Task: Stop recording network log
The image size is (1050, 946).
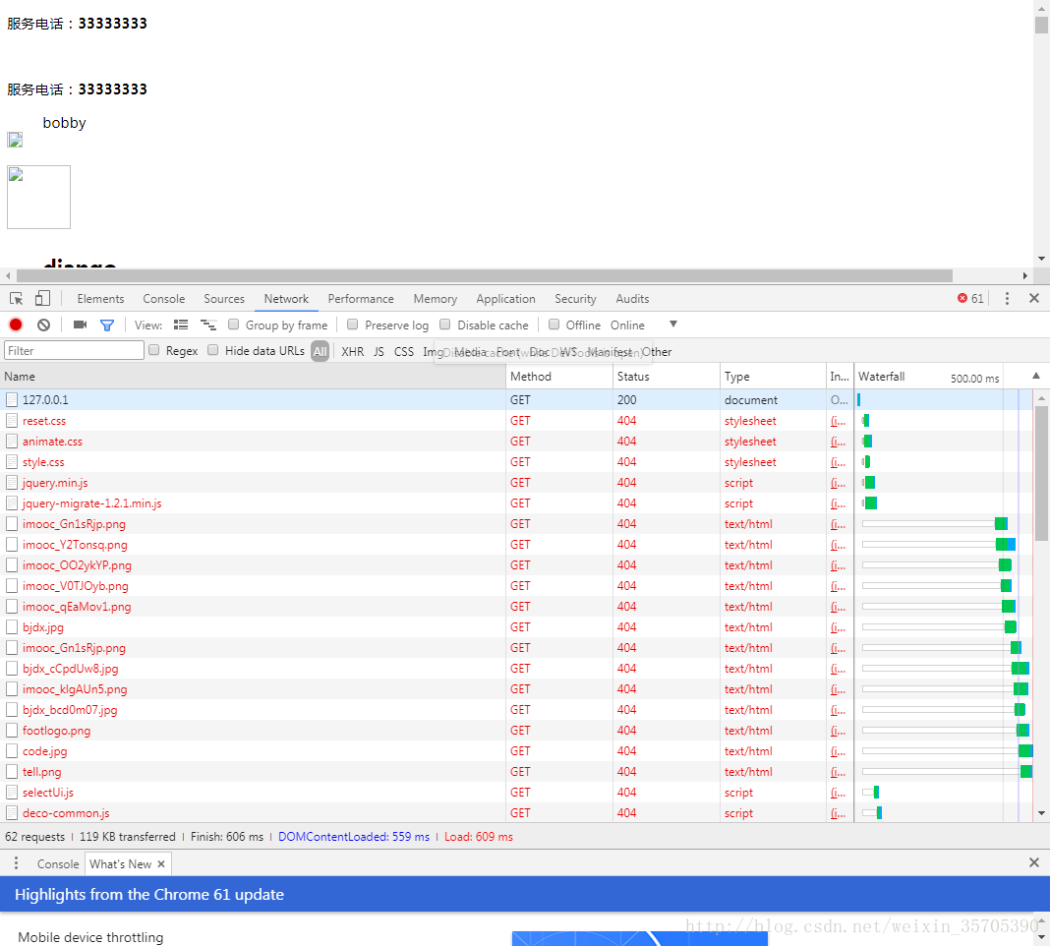Action: click(x=16, y=325)
